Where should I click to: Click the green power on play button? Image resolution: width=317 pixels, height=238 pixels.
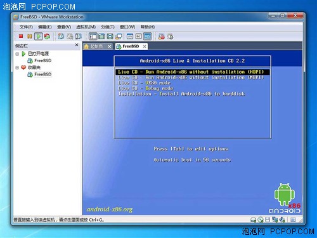click(39, 36)
